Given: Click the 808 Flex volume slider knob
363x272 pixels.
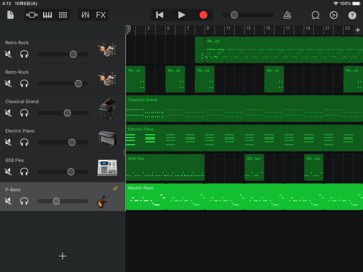Looking at the screenshot, I should pos(71,172).
